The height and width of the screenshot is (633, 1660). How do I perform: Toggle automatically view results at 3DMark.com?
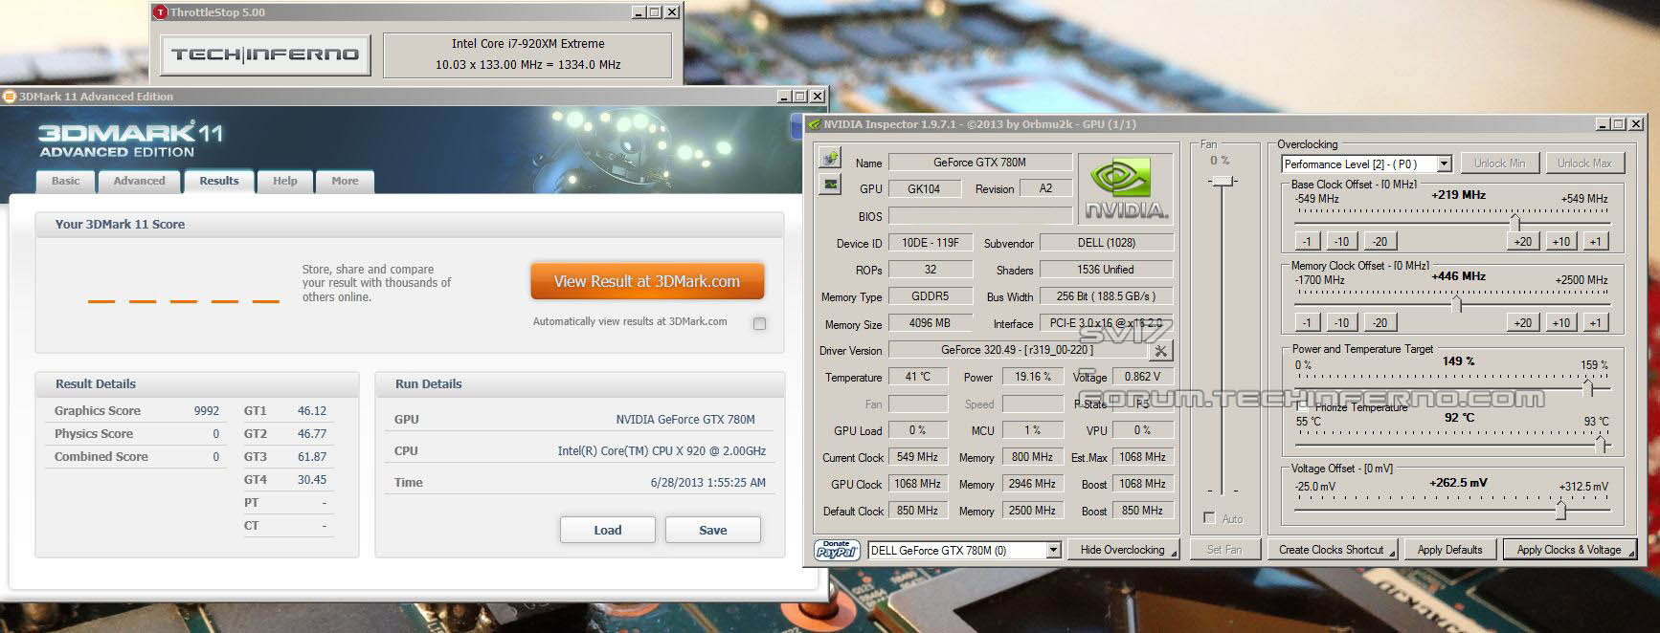click(759, 323)
